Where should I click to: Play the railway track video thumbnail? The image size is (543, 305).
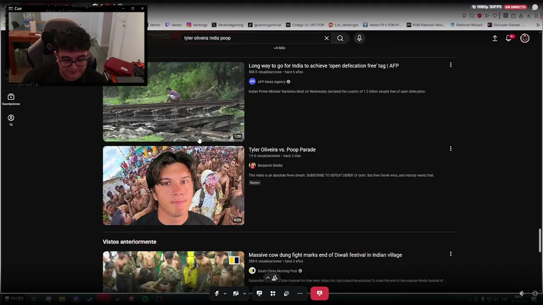tap(174, 102)
